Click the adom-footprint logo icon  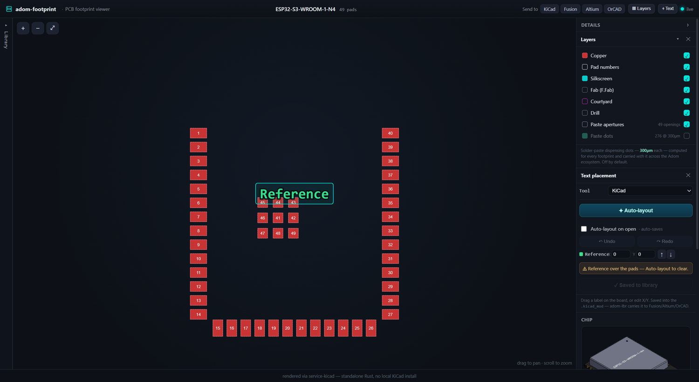tap(9, 9)
